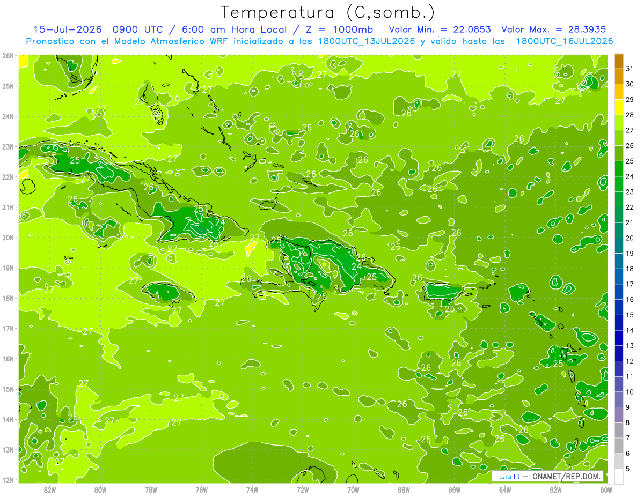The width and height of the screenshot is (644, 497).
Task: Click the 74W longitude axis label
Action: (x=252, y=490)
